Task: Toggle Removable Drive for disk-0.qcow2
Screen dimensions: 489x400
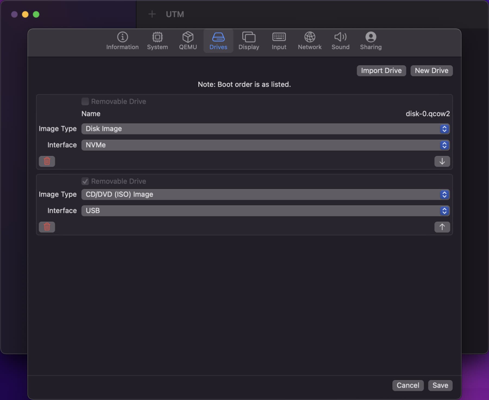Action: pyautogui.click(x=85, y=101)
